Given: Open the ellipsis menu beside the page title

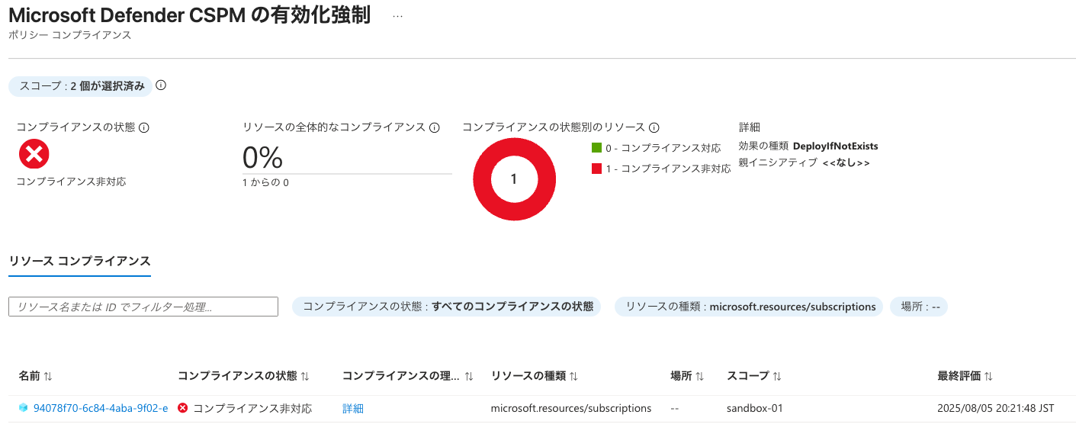Looking at the screenshot, I should click(x=397, y=16).
